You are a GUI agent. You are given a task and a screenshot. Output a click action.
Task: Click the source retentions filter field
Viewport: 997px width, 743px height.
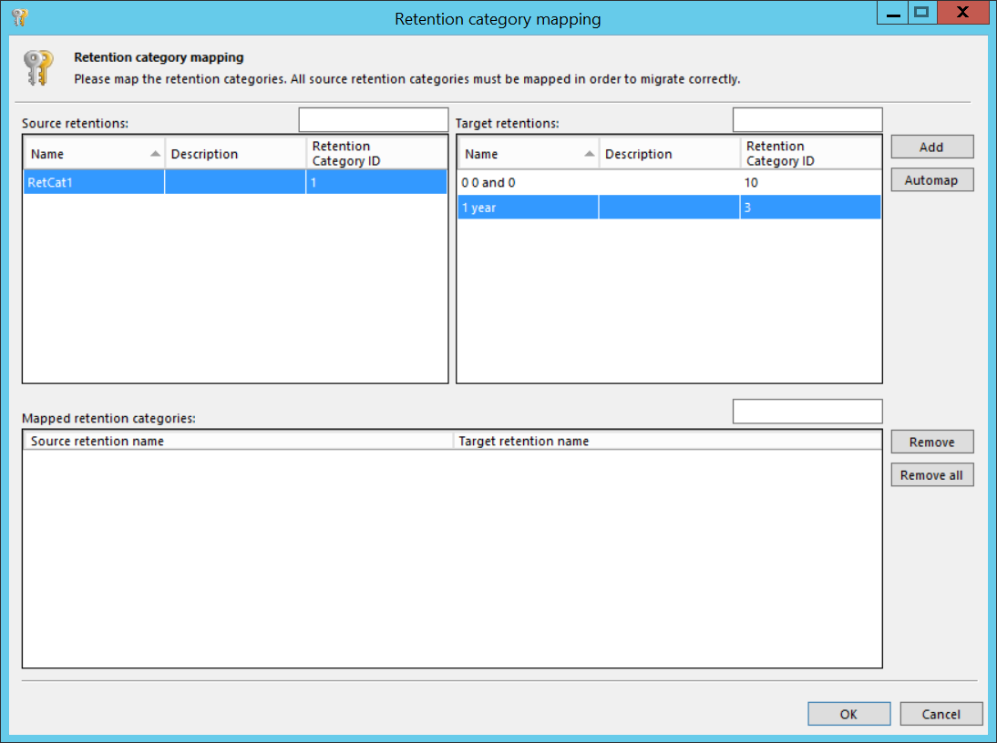pyautogui.click(x=373, y=120)
